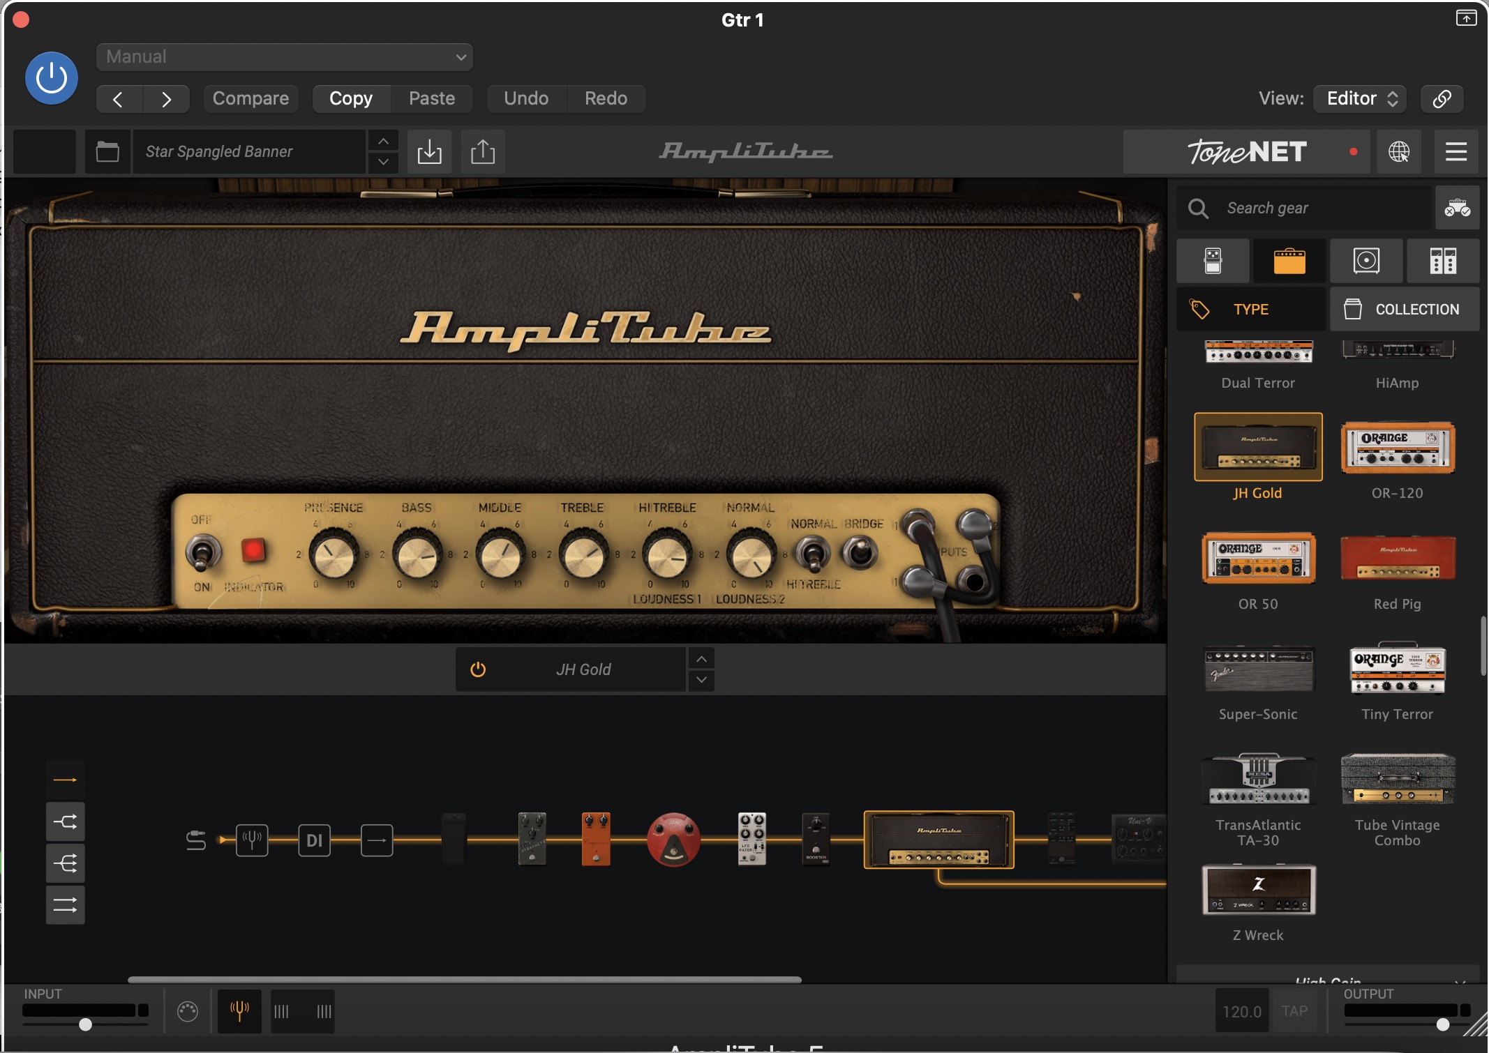
Task: Go to next preset arrow
Action: tap(166, 99)
